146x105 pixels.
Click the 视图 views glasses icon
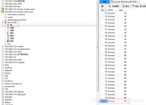coord(8,28)
